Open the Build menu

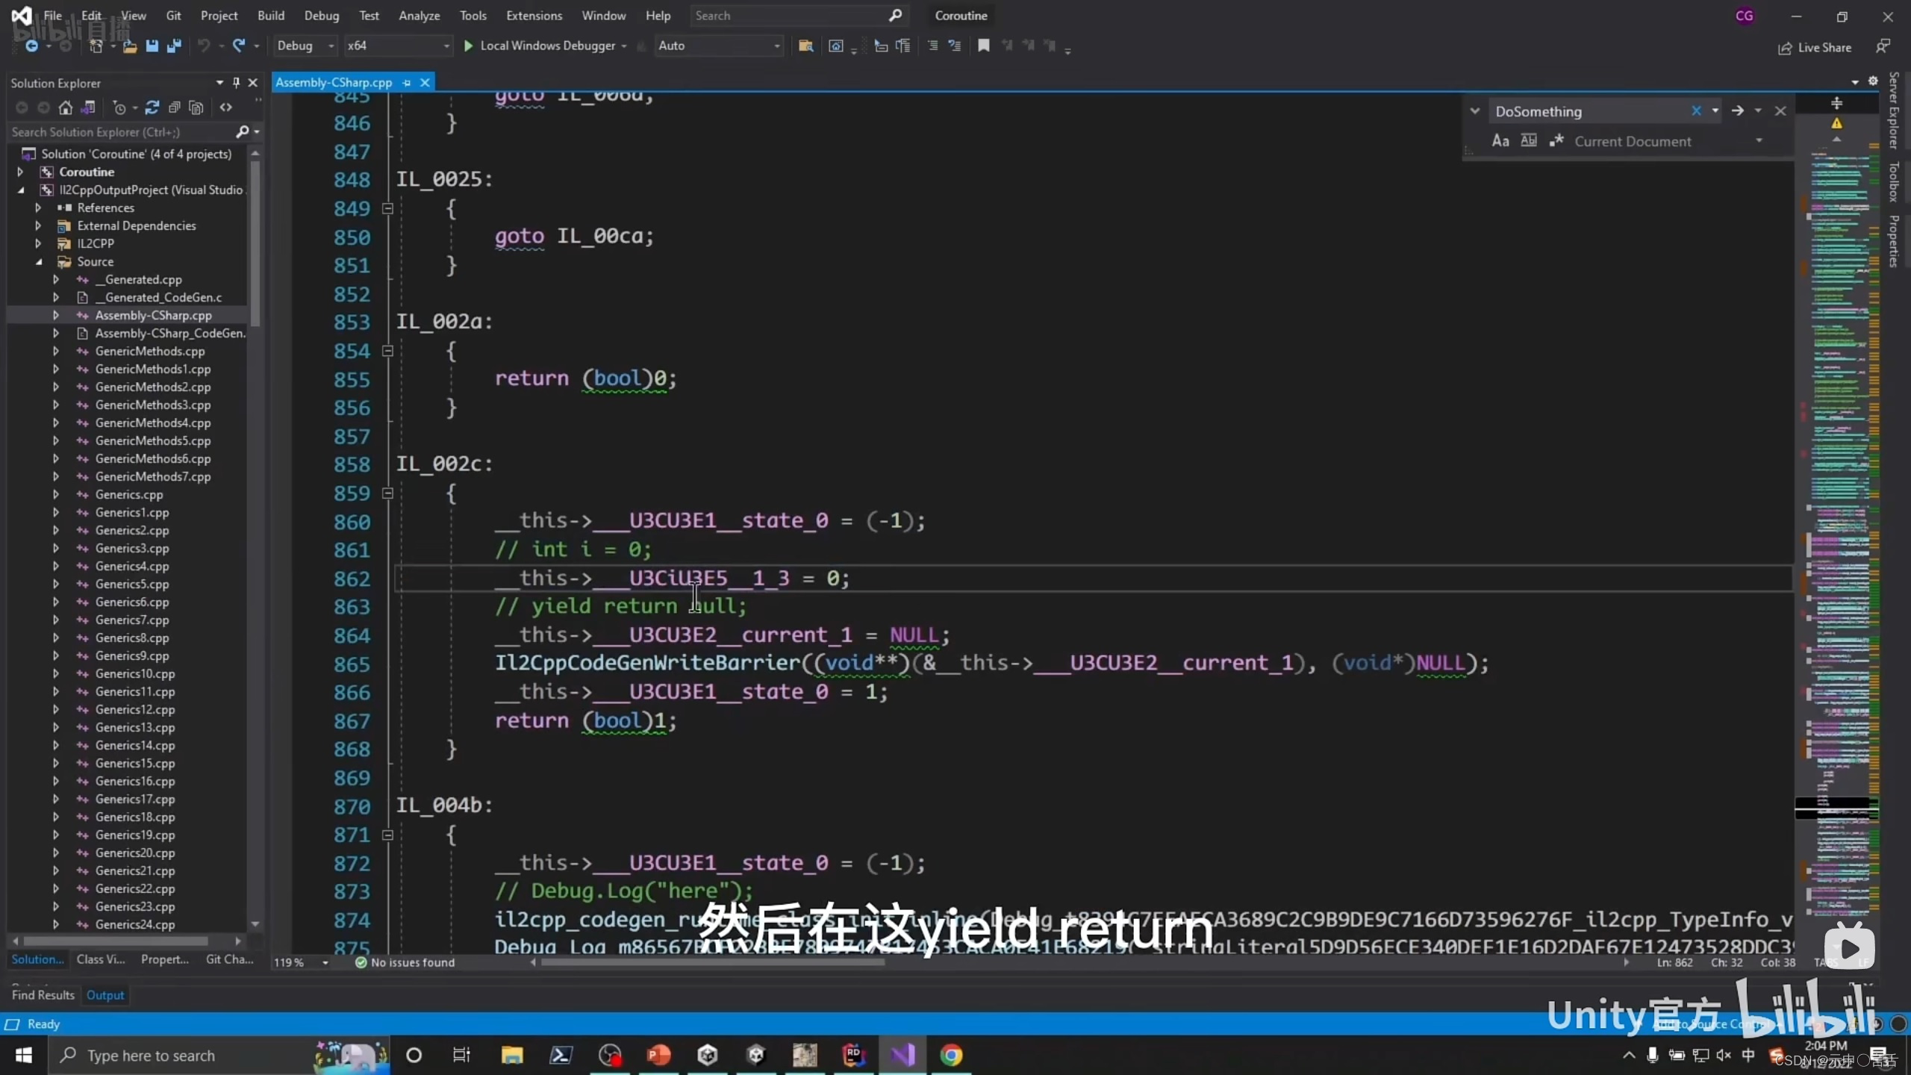(270, 16)
